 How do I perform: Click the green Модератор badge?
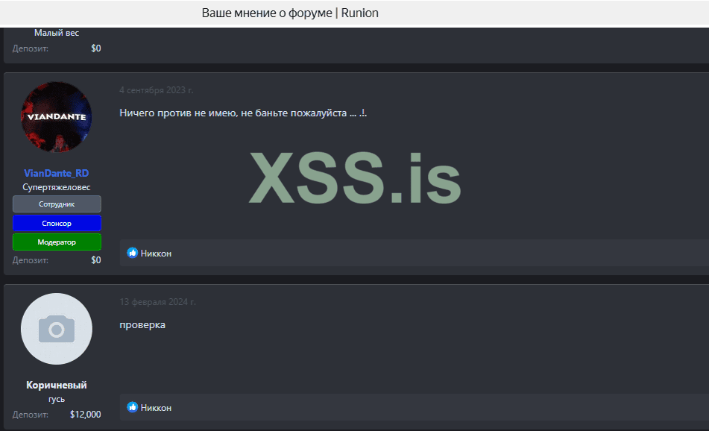point(57,242)
